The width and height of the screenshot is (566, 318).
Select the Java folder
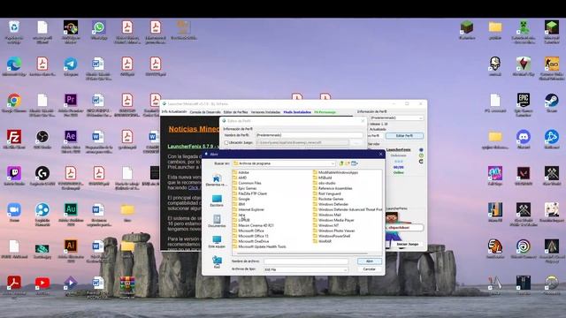pos(240,215)
